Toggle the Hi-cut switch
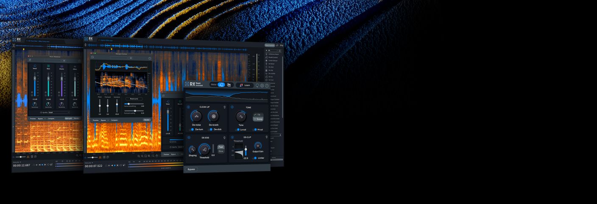The height and width of the screenshot is (204, 597). [x=254, y=129]
